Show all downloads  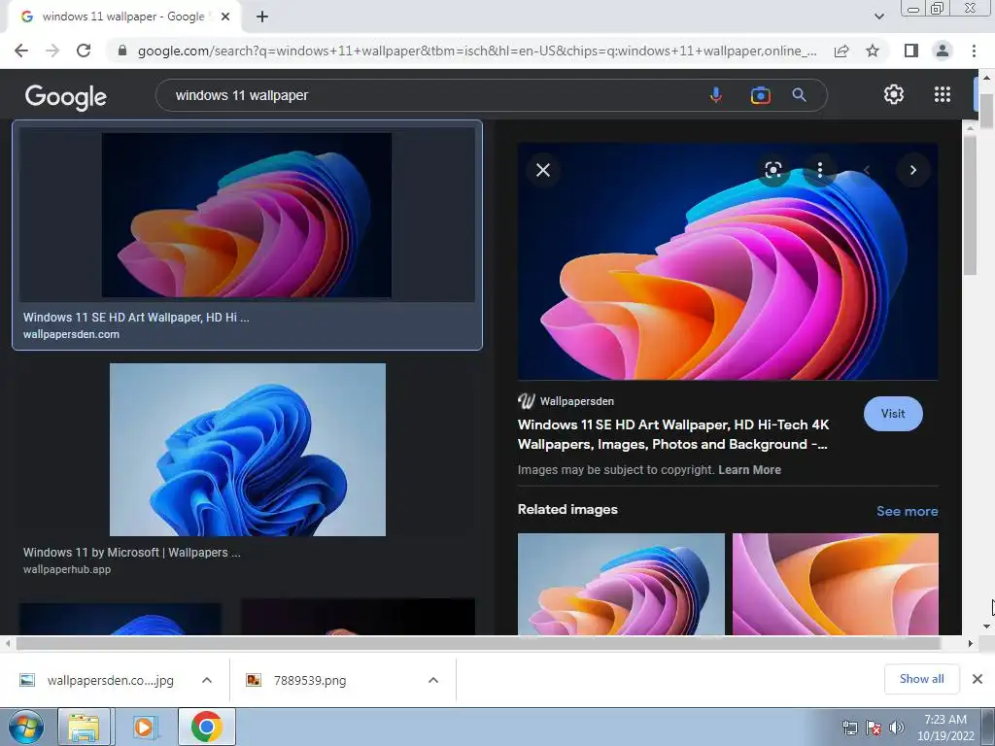921,679
